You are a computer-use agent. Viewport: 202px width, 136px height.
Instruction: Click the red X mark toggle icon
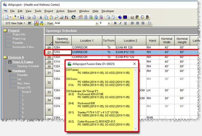click(36, 23)
